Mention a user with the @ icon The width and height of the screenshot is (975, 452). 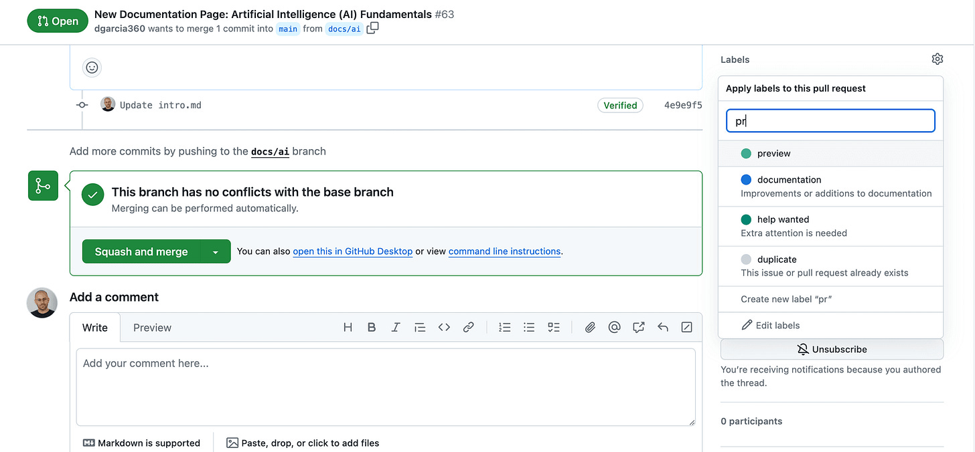[x=614, y=327]
